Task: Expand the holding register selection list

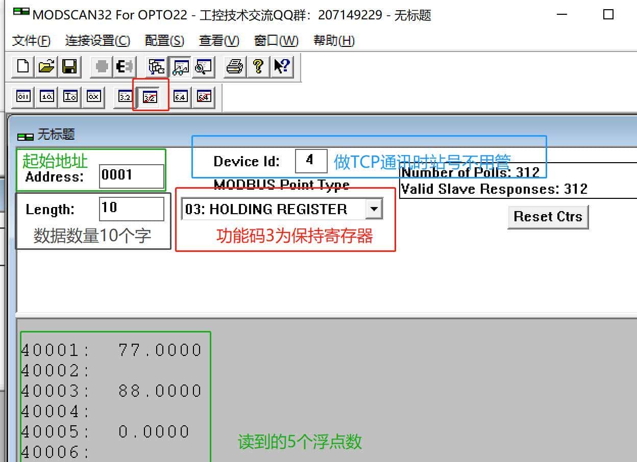Action: pos(375,209)
